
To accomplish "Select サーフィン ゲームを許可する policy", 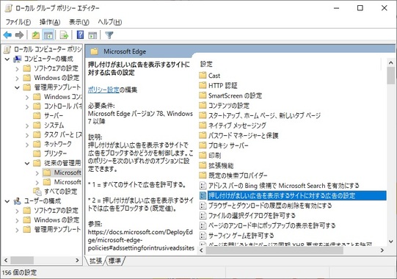I will tap(237, 236).
